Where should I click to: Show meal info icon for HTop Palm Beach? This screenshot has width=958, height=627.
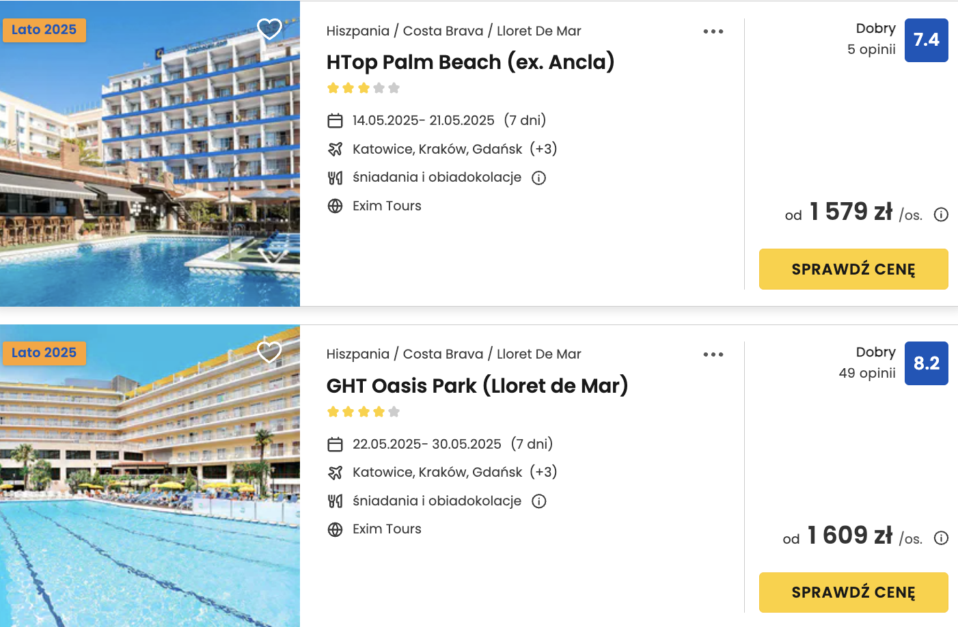coord(539,178)
